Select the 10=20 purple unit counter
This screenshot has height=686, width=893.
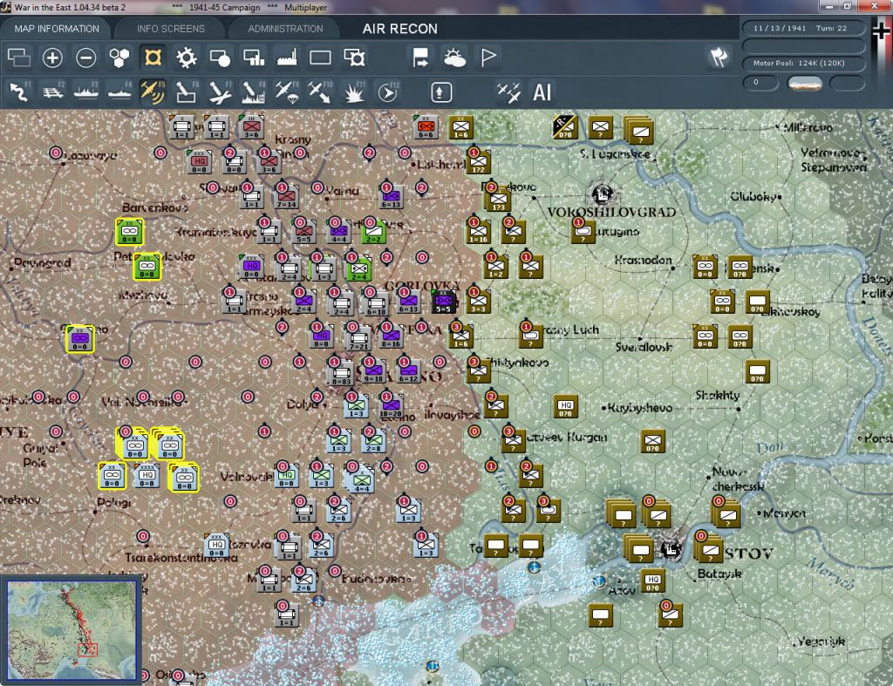click(391, 407)
